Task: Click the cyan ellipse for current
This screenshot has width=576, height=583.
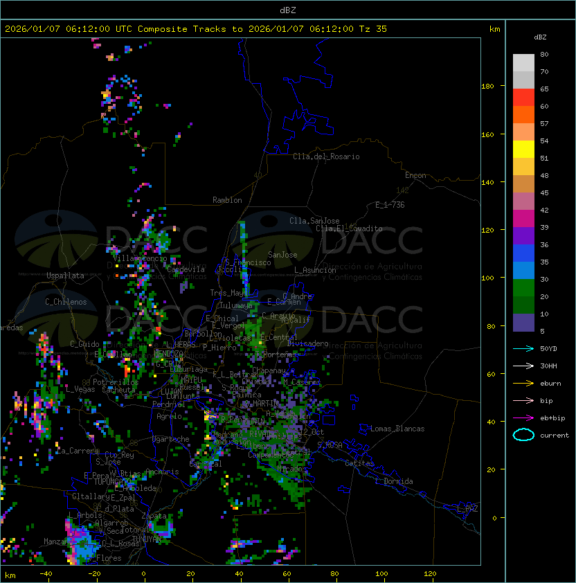Action: tap(523, 435)
